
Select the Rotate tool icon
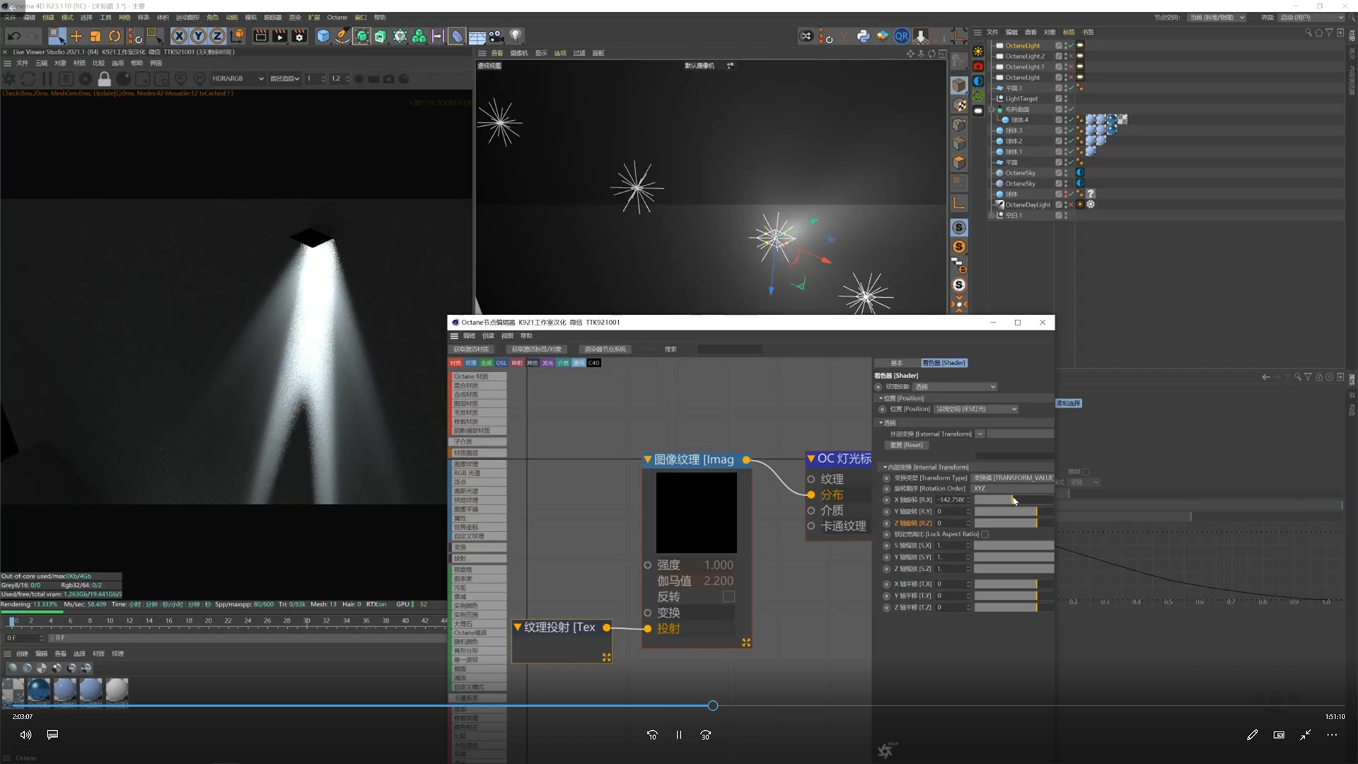115,36
